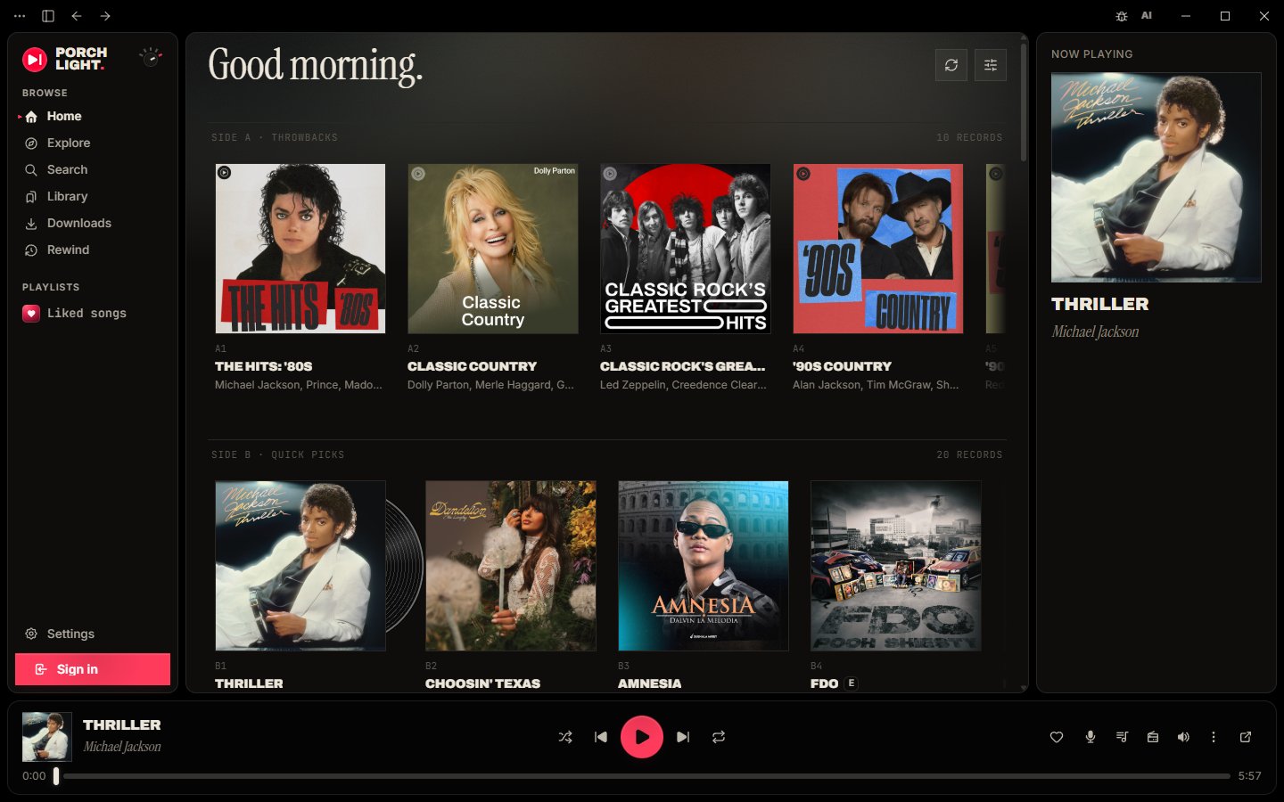Open Classic Rock's Greatest Hits cover
1284x802 pixels.
(x=686, y=249)
